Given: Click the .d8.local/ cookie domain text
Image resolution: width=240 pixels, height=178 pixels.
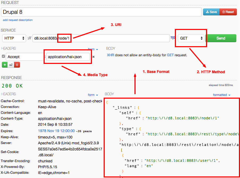Looking at the screenshot, I should point(46,155).
